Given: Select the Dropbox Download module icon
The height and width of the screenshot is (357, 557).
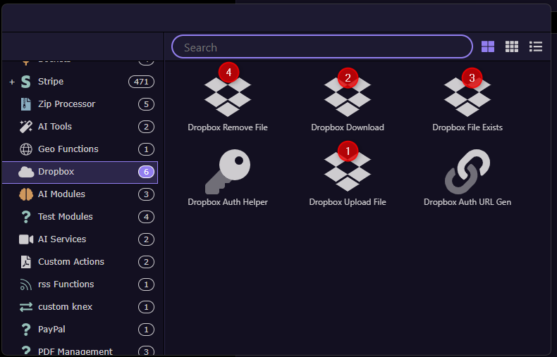Looking at the screenshot, I should [348, 98].
